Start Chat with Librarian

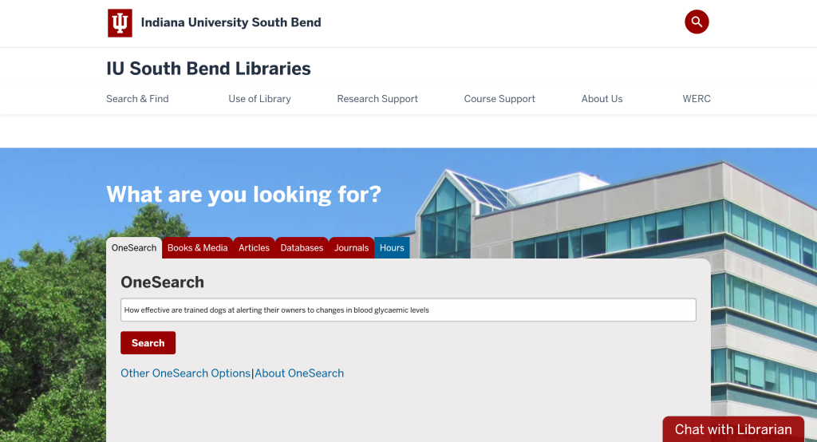[x=733, y=429]
